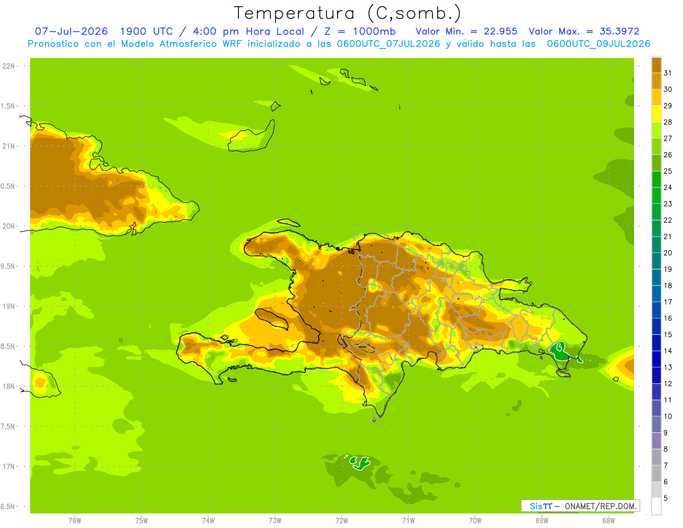This screenshot has height=528, width=683.
Task: Click the '22N' latitude label
Action: pos(9,66)
